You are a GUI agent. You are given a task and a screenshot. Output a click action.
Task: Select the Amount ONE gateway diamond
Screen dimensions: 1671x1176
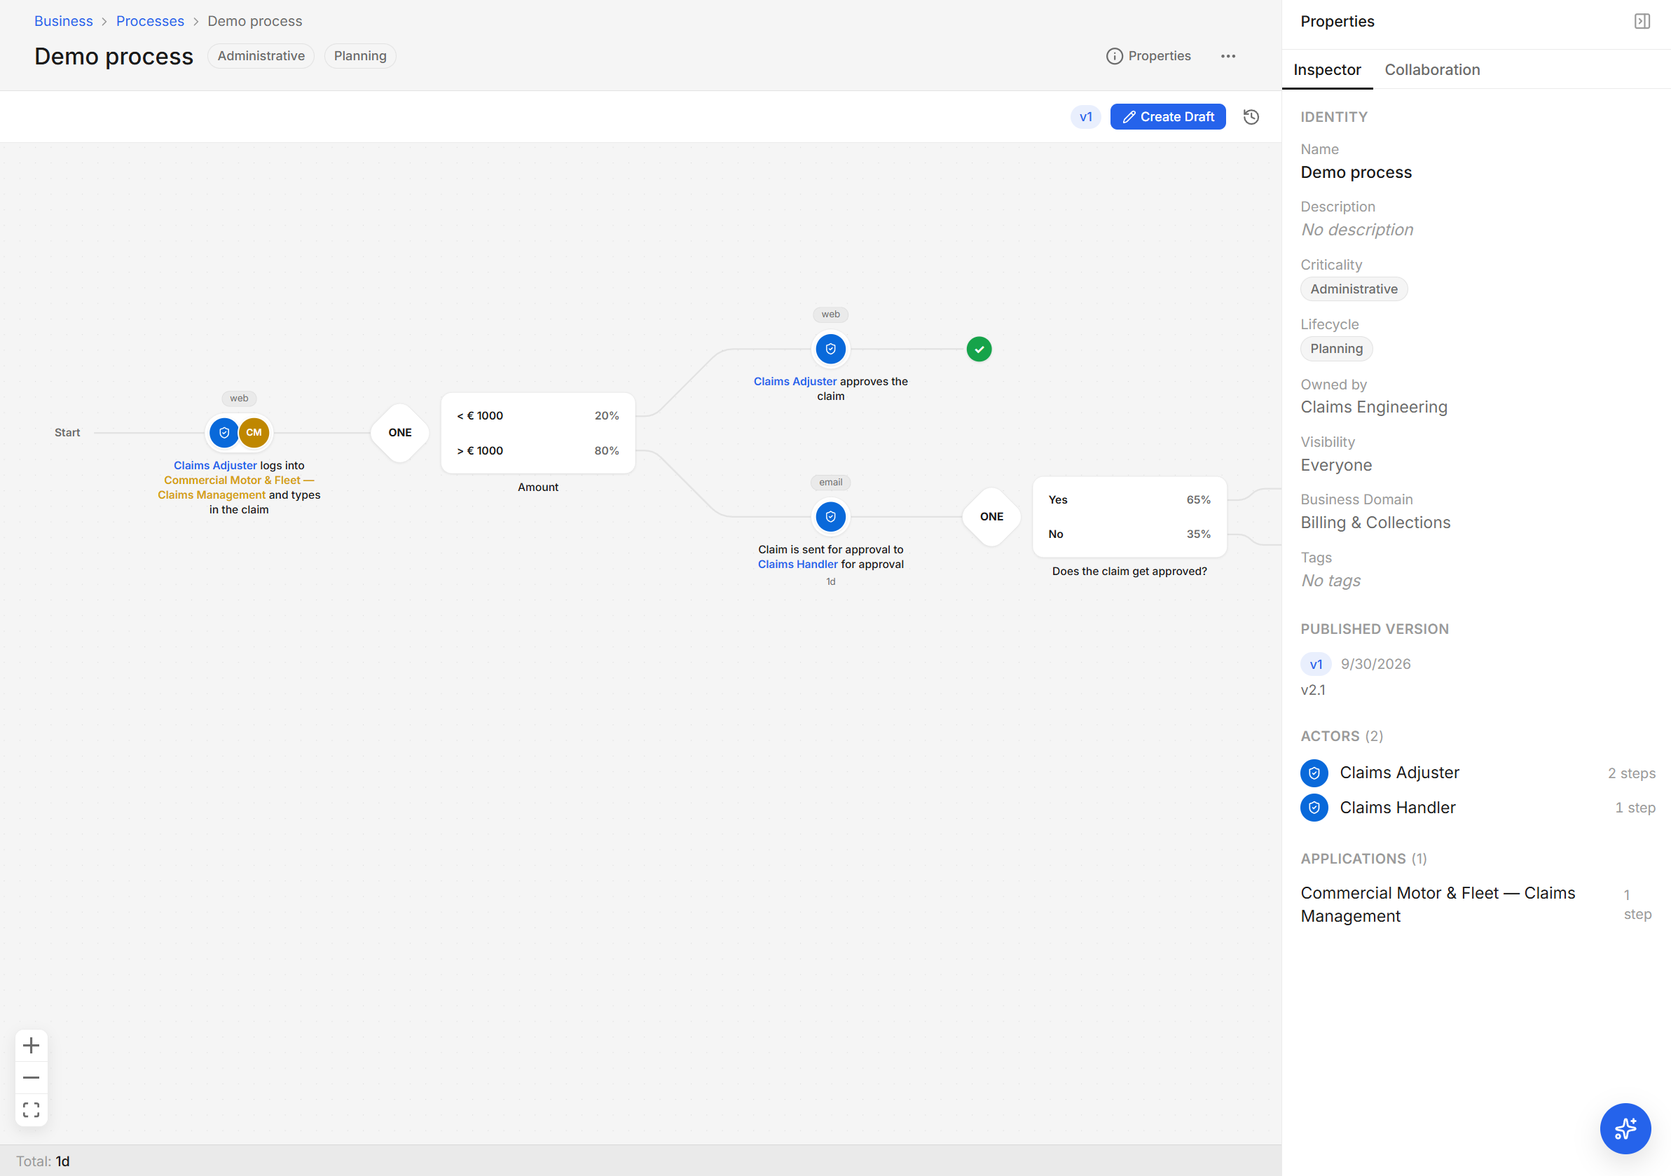click(x=399, y=432)
